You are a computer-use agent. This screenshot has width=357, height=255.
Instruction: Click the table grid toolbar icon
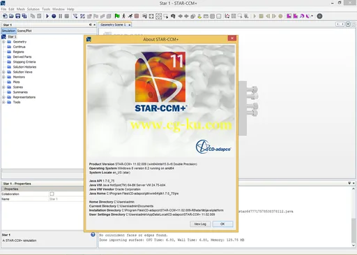pyautogui.click(x=212, y=16)
